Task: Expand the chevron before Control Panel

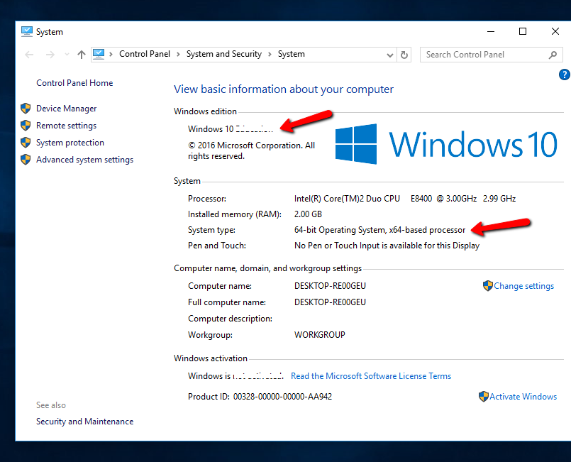Action: [x=111, y=54]
